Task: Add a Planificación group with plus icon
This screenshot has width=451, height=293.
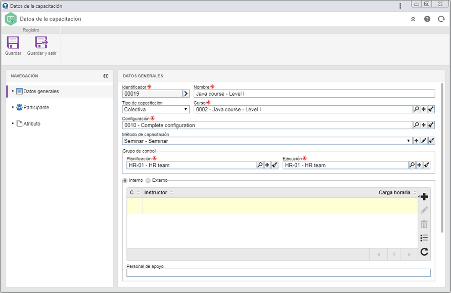Action: (267, 165)
